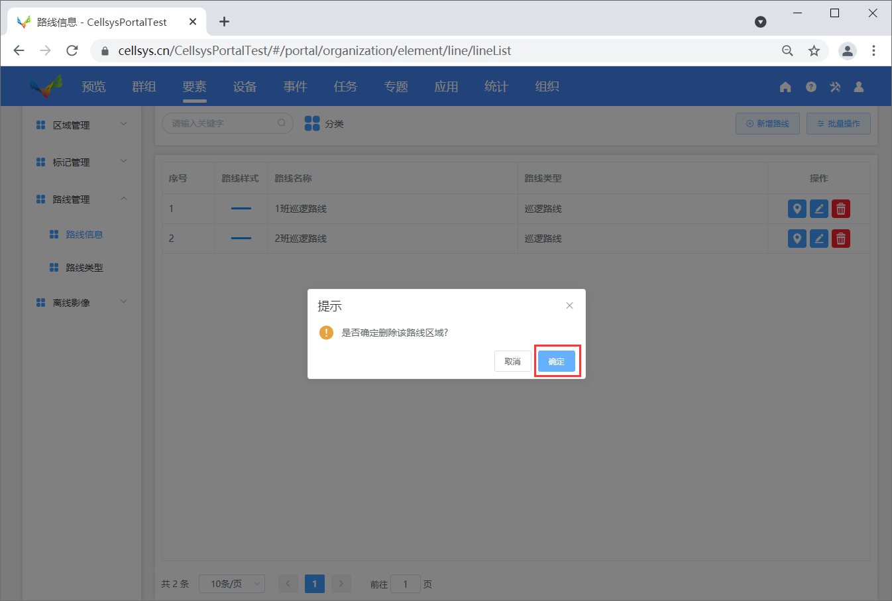Image resolution: width=892 pixels, height=601 pixels.
Task: Confirm deletion with 确定 button
Action: (x=557, y=361)
